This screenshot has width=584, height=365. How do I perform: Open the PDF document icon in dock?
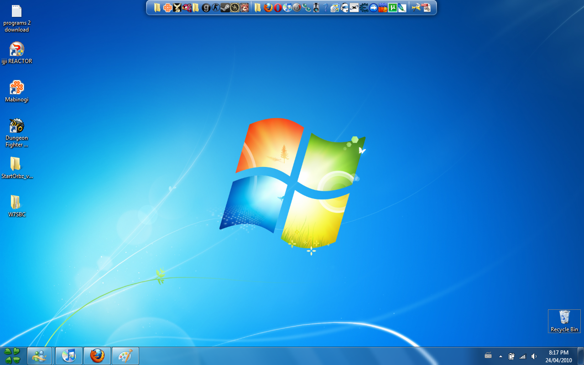pos(426,8)
